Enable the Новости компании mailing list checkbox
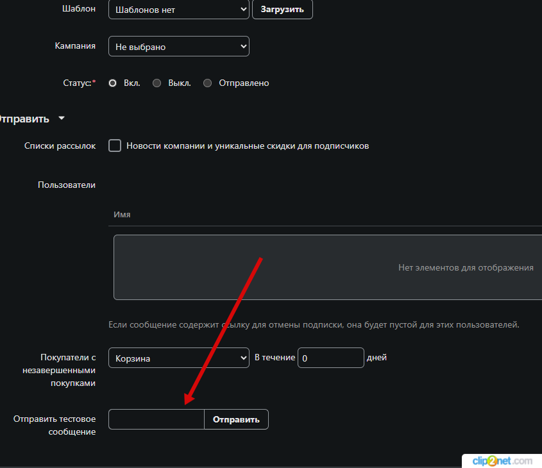 [x=115, y=146]
